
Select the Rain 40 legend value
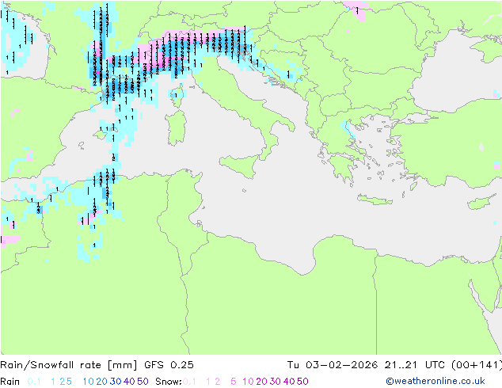pyautogui.click(x=129, y=382)
